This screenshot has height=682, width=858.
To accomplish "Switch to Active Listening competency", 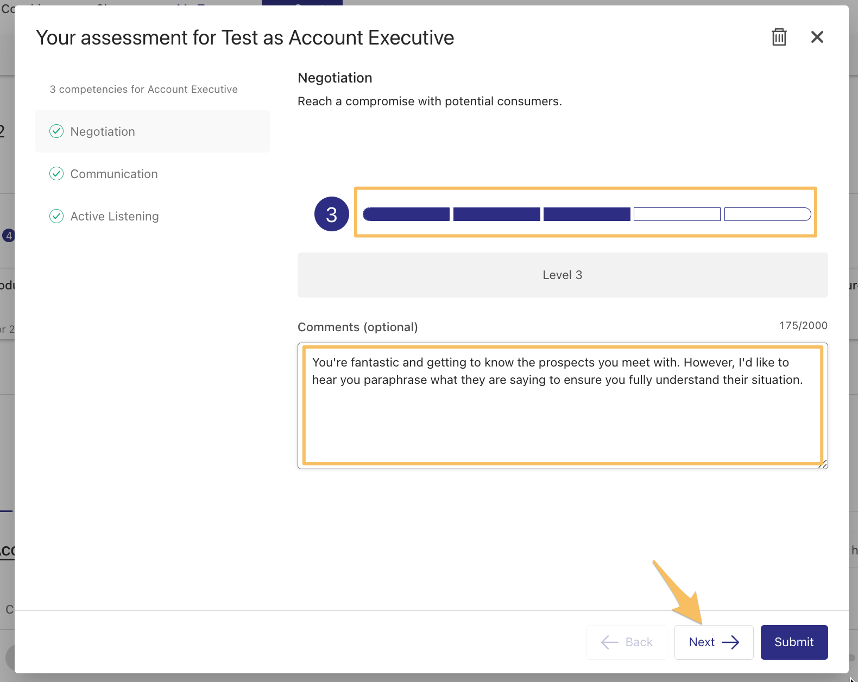I will click(115, 216).
